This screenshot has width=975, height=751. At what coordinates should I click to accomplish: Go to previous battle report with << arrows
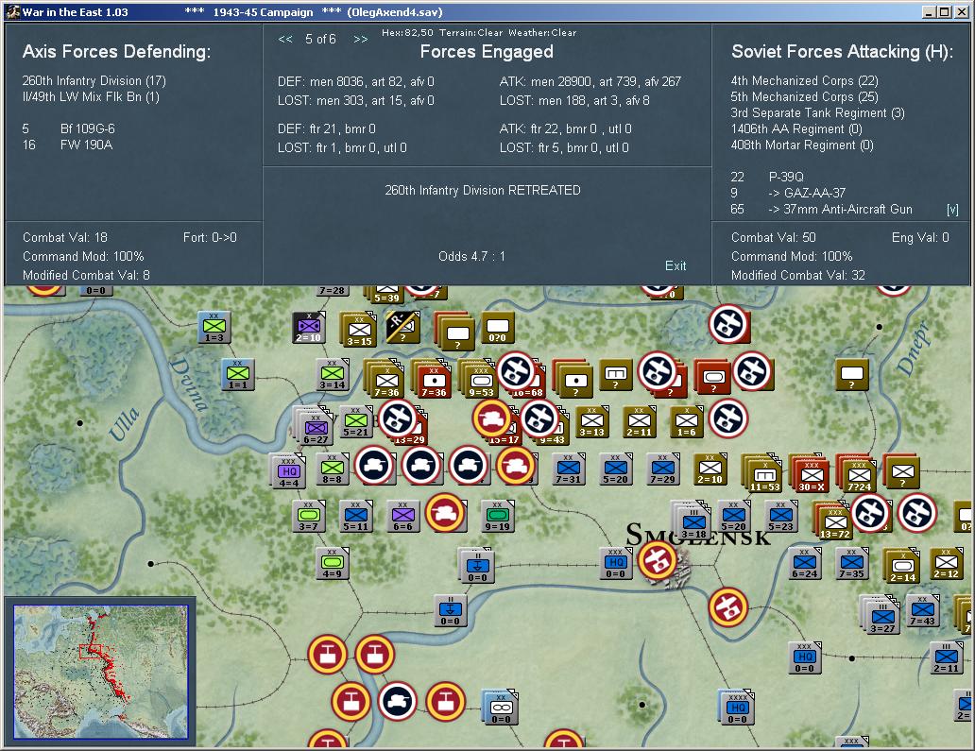pos(285,40)
